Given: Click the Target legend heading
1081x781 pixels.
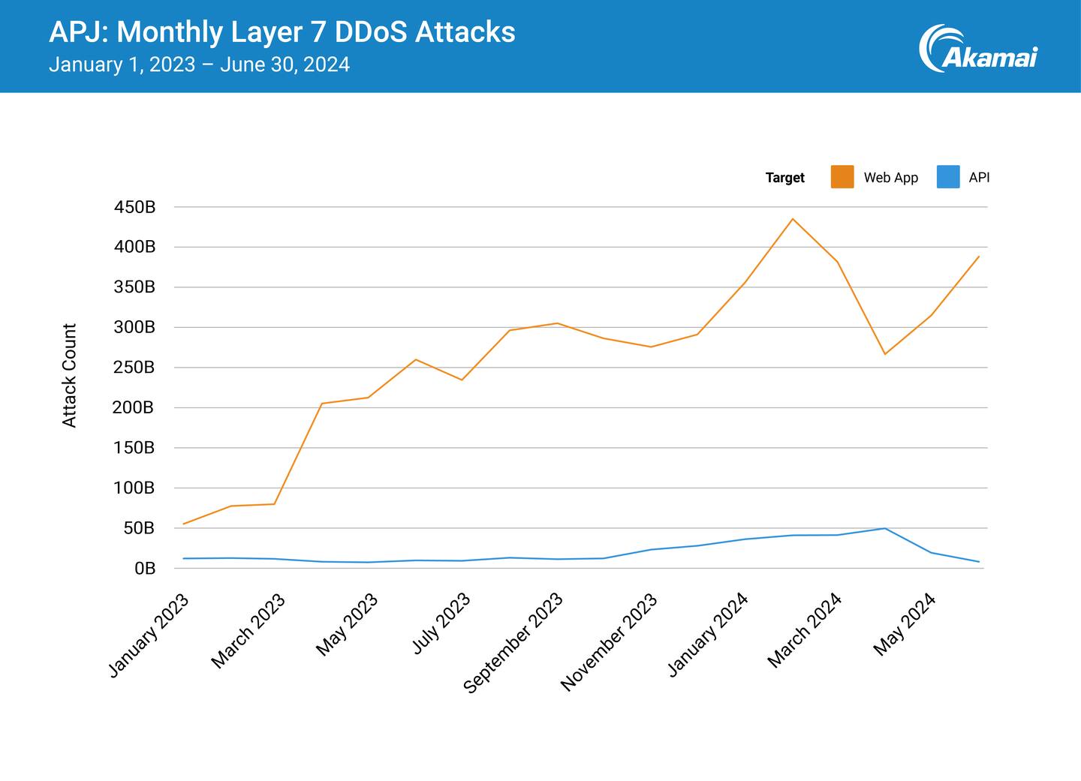Looking at the screenshot, I should (x=784, y=178).
